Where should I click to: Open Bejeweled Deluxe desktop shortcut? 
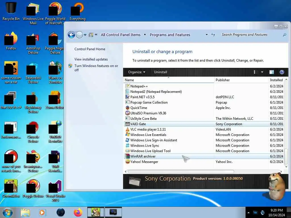click(x=33, y=73)
